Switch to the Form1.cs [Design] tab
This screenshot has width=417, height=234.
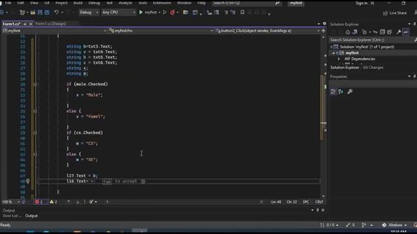pyautogui.click(x=51, y=24)
